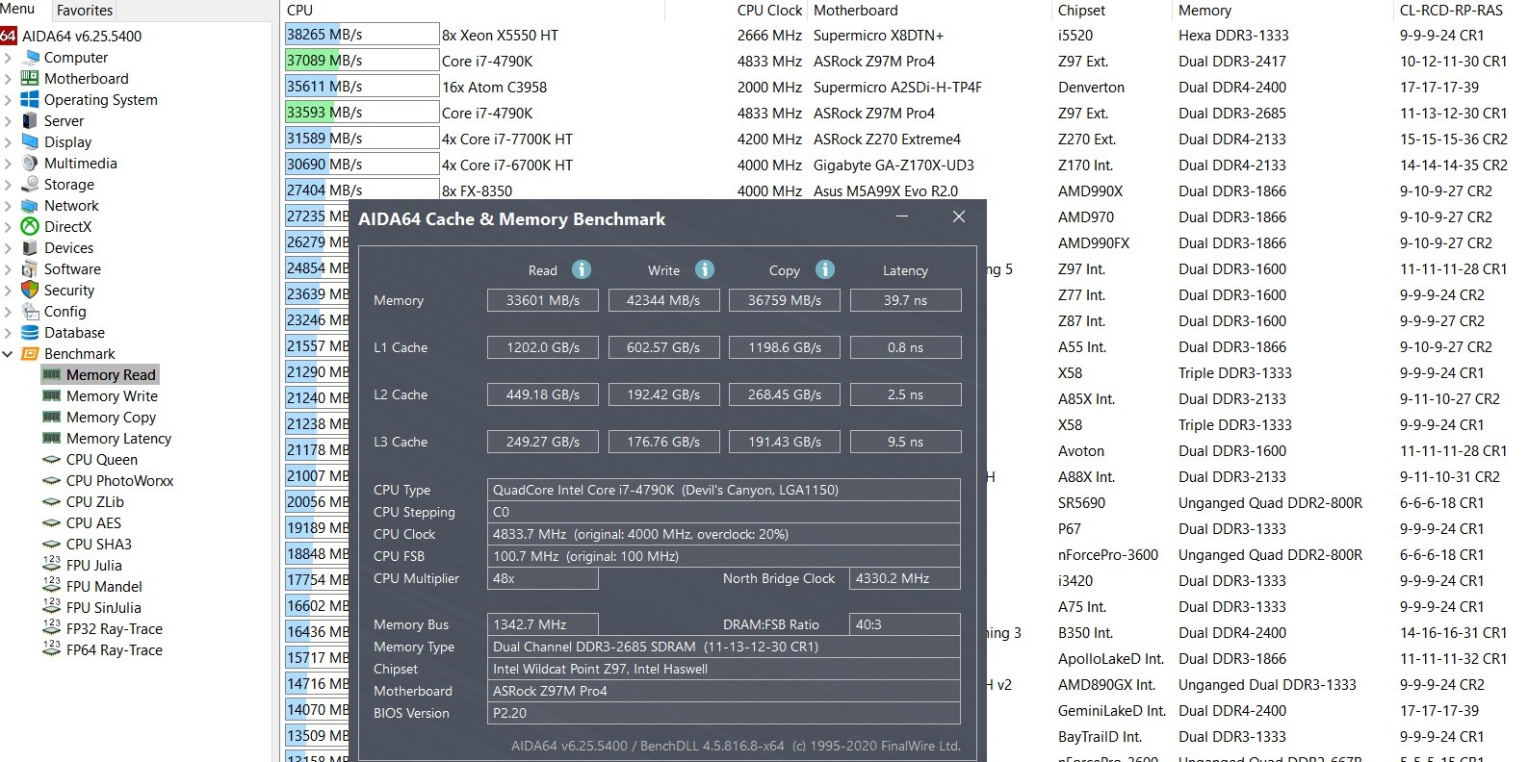The image size is (1528, 762).
Task: Click the FPU Julia icon
Action: pos(52,566)
